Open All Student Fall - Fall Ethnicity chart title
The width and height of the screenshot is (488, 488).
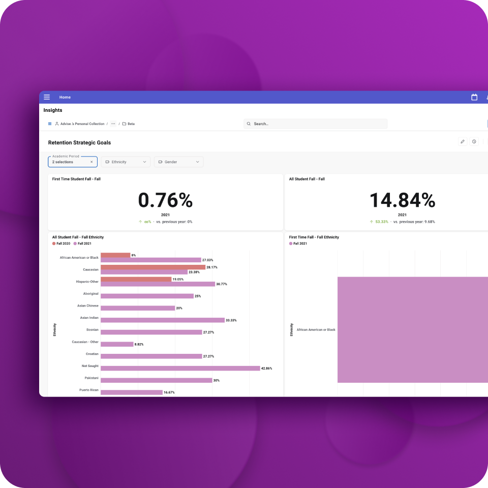click(78, 237)
